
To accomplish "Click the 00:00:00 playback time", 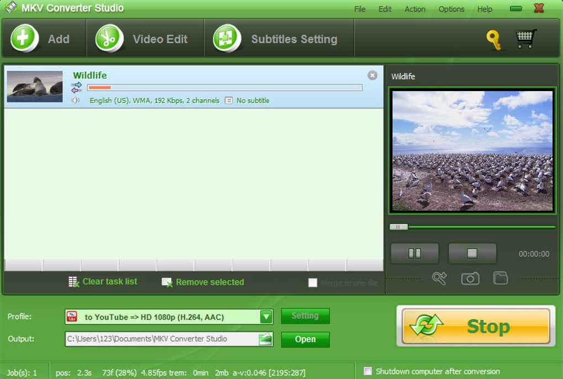I will [534, 254].
